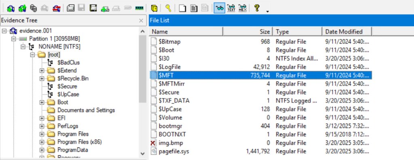Select $UpCase in the file list

point(261,109)
